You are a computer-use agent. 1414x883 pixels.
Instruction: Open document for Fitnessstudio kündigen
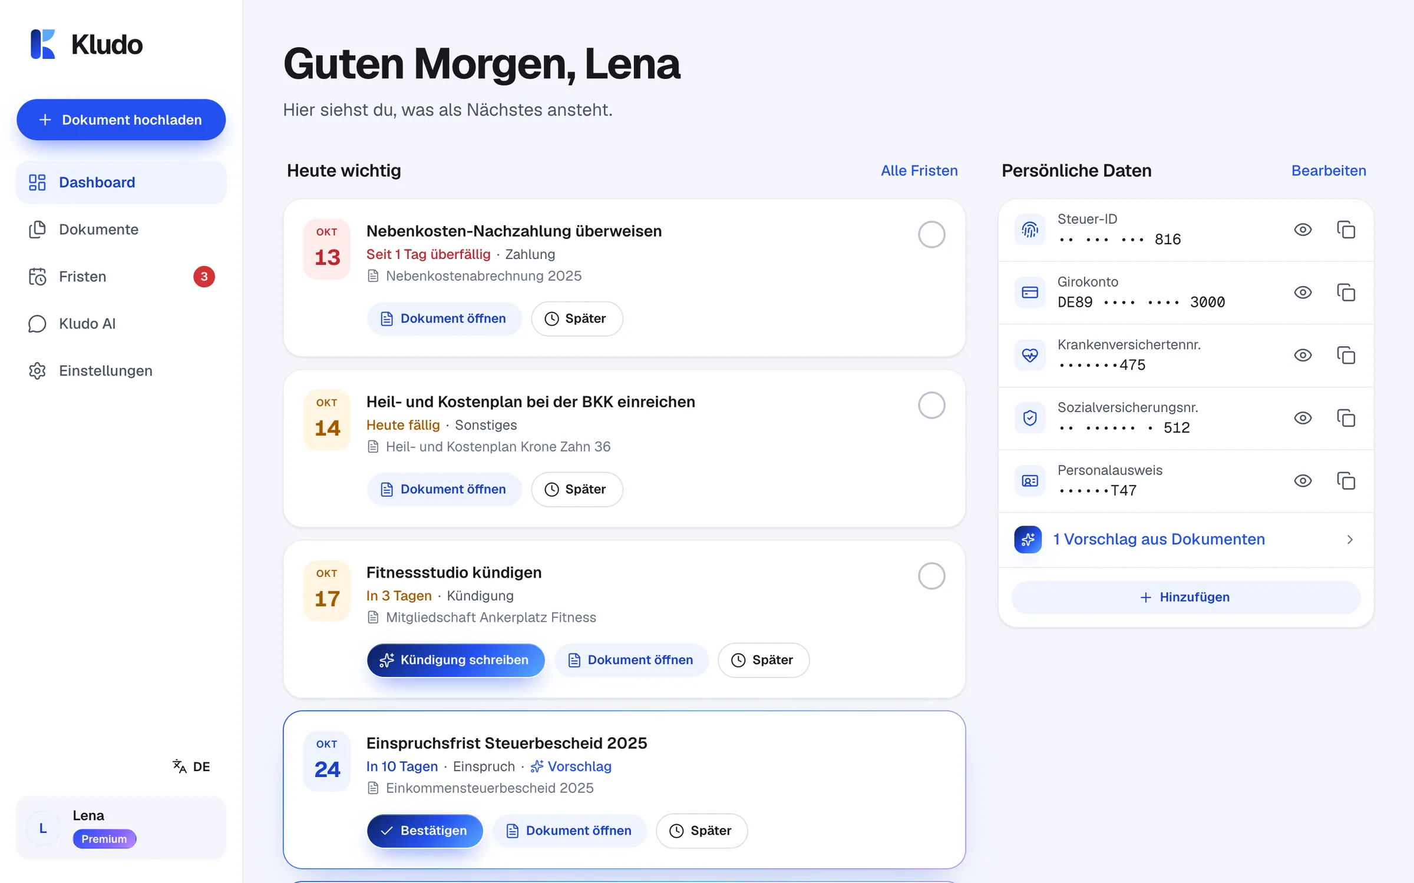tap(631, 660)
